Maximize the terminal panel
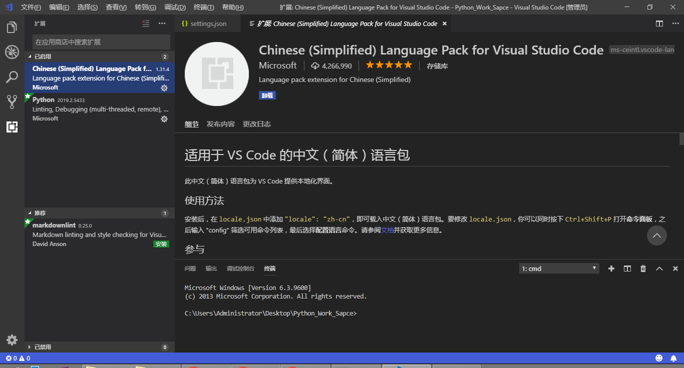The image size is (684, 368). (x=659, y=268)
